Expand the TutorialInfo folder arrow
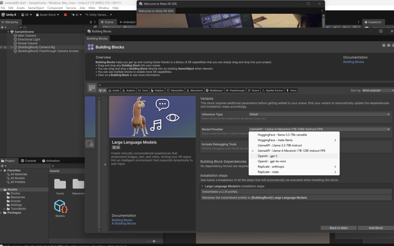Screen dimensions: 394x246 tap(5, 209)
